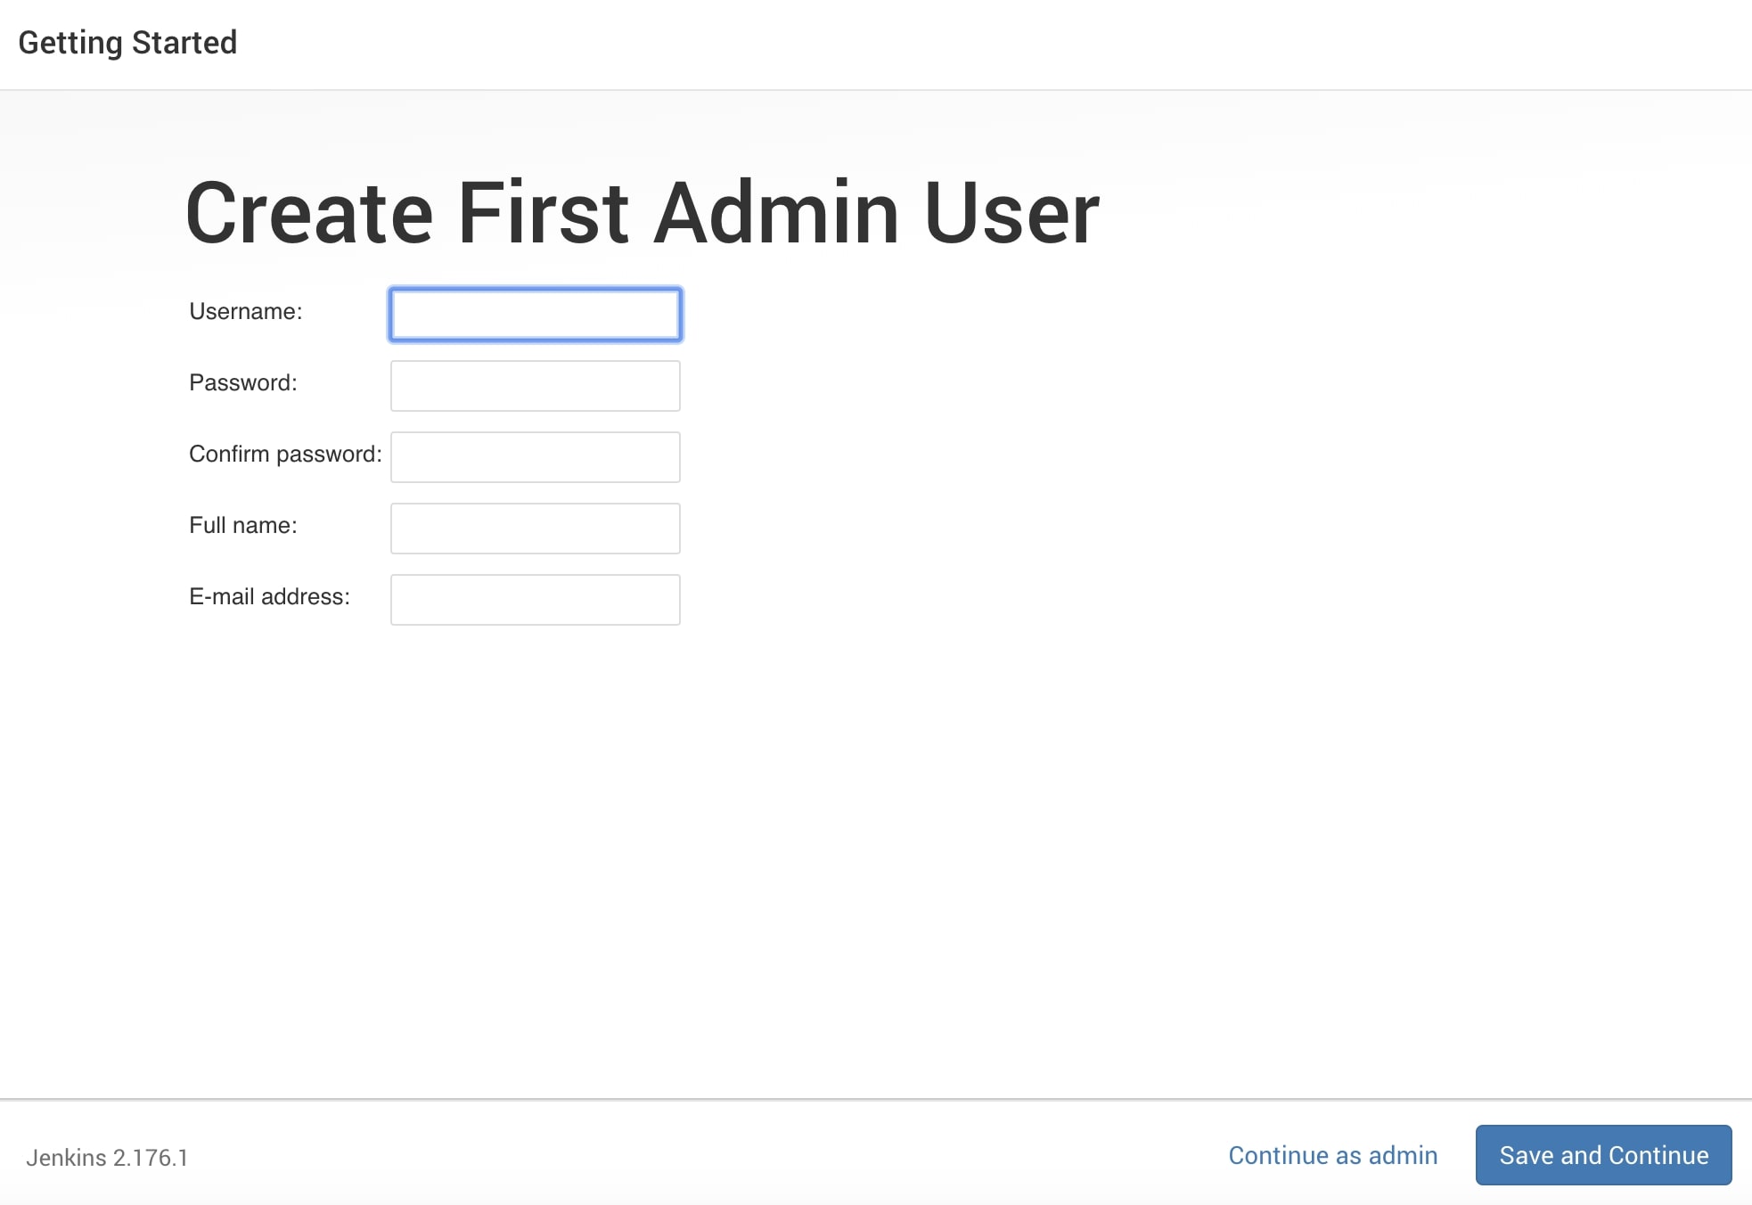
Task: Click the Confirm password: label
Action: click(285, 454)
